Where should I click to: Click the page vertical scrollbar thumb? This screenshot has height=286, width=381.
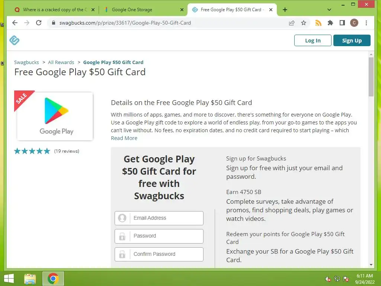371,77
